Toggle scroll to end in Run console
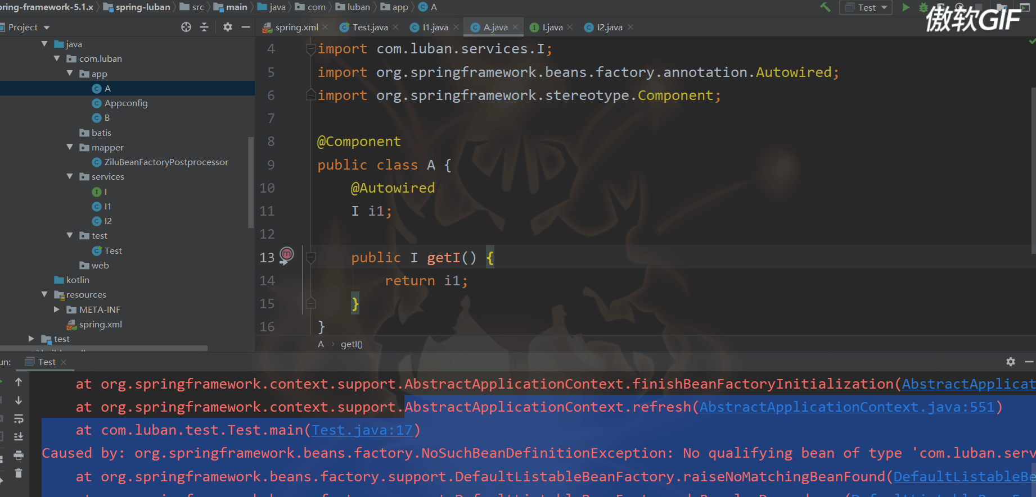The width and height of the screenshot is (1036, 497). click(x=19, y=436)
